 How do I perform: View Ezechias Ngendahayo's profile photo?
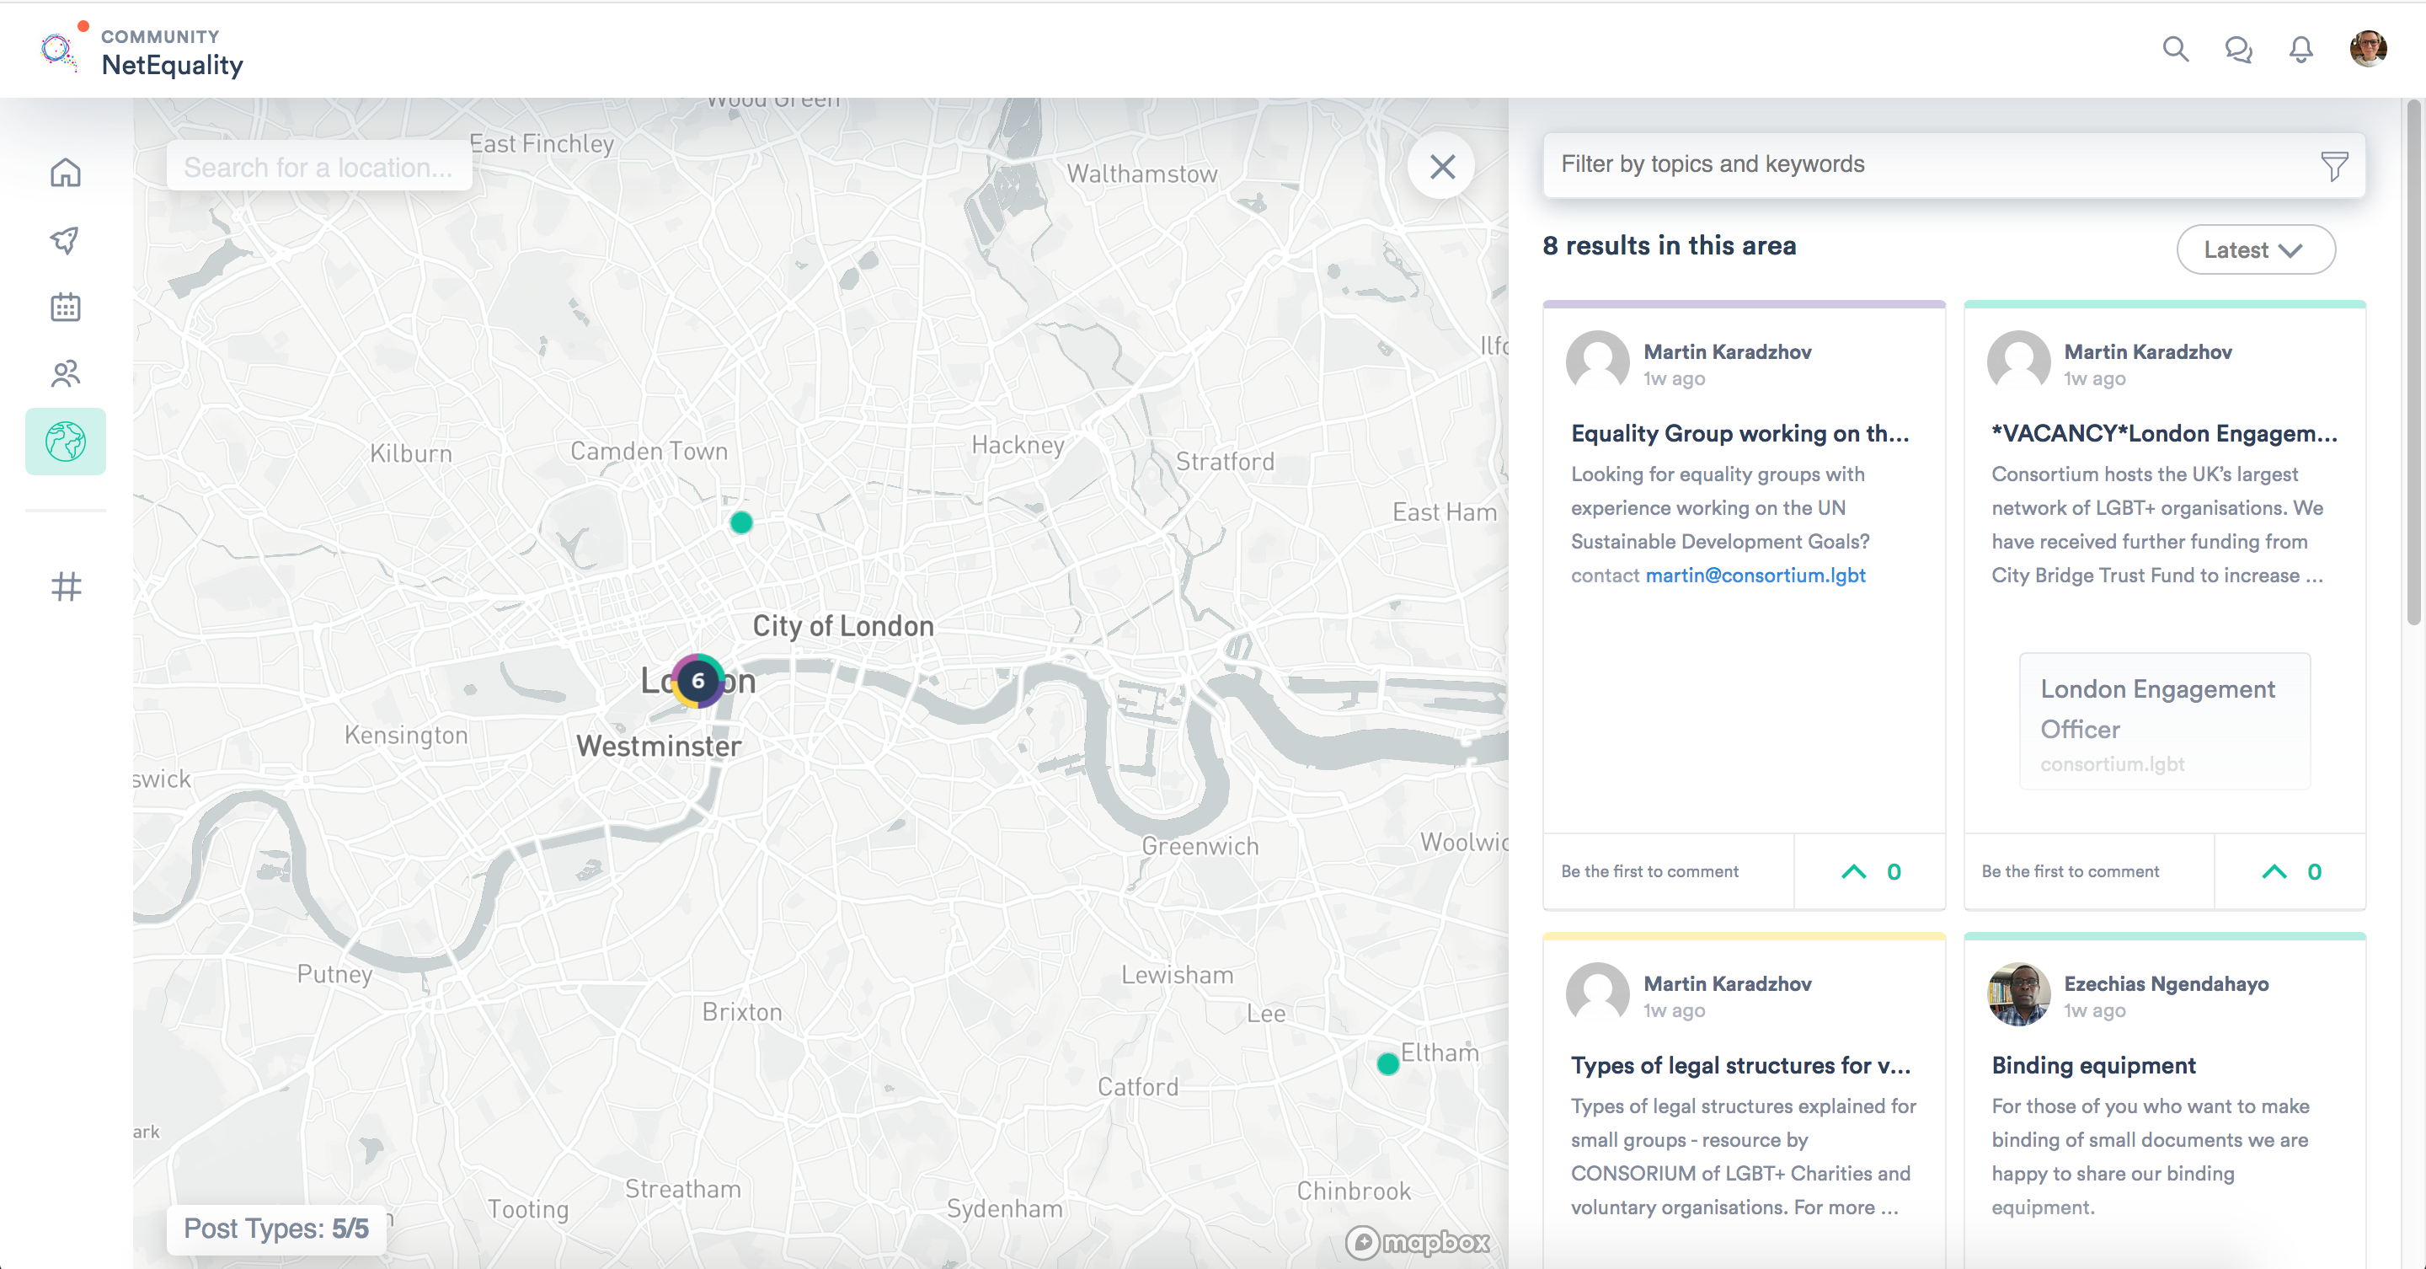pos(2018,994)
